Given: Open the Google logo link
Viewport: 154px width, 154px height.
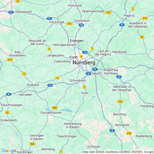Looking at the screenshot, I should 9,151.
